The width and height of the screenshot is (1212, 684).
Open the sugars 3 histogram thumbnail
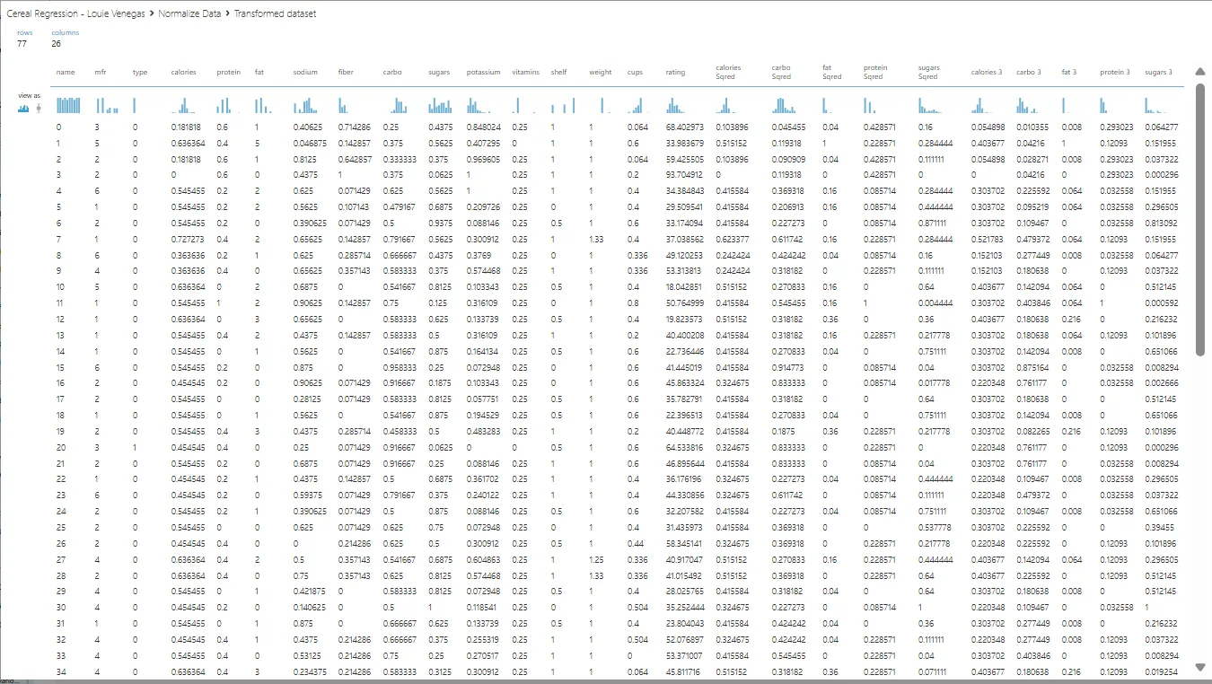pos(1158,105)
